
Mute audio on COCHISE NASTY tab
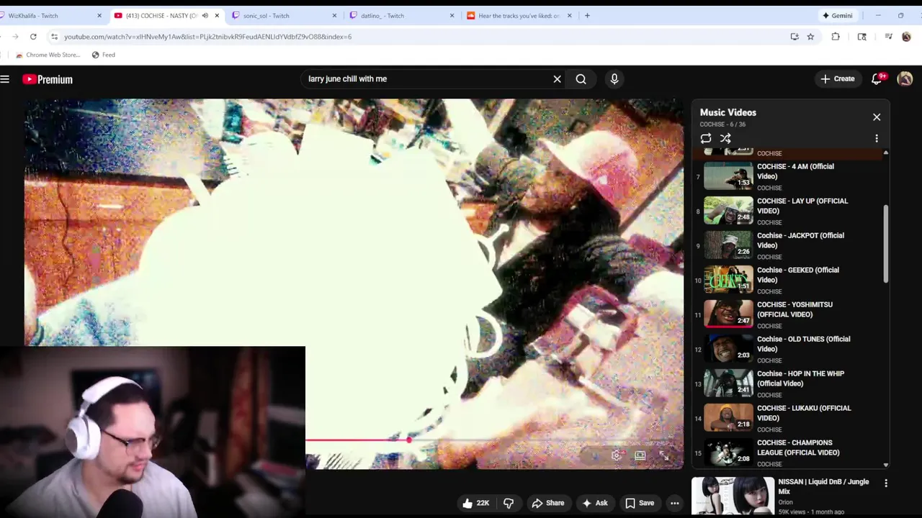205,15
